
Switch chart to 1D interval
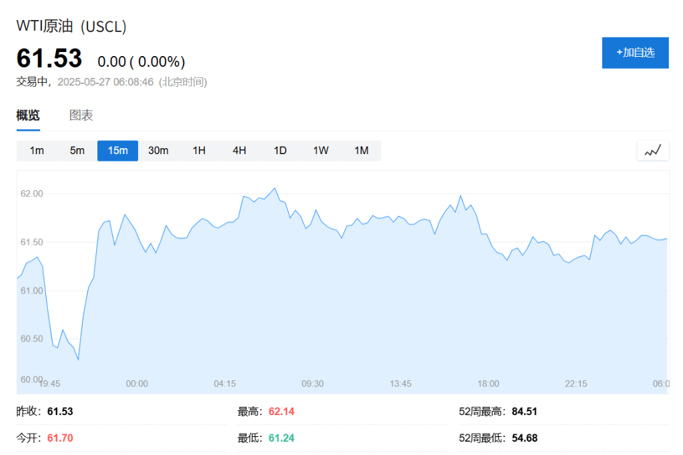[280, 151]
